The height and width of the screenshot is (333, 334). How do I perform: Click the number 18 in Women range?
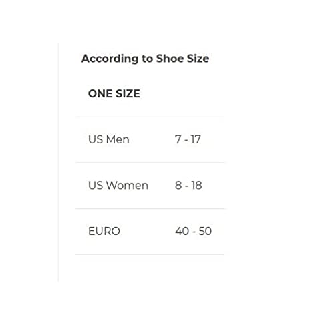pos(196,186)
